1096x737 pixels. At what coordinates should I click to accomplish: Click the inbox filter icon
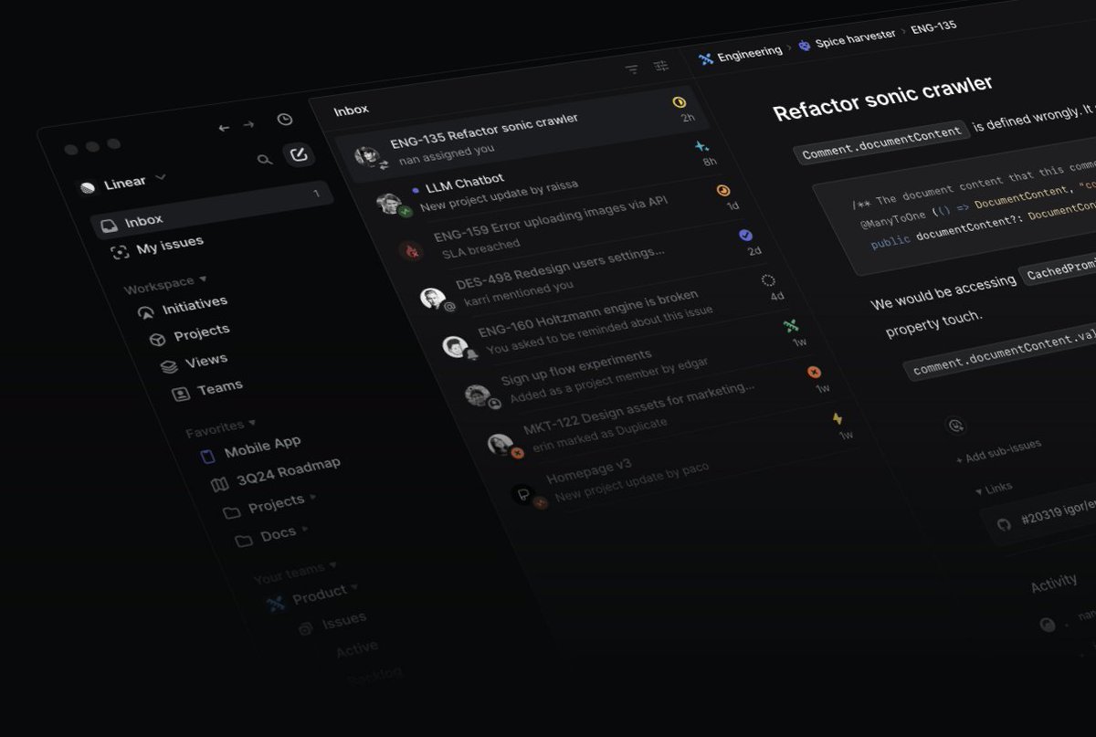[x=632, y=69]
